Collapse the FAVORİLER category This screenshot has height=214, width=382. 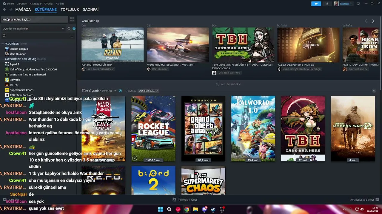[3, 44]
